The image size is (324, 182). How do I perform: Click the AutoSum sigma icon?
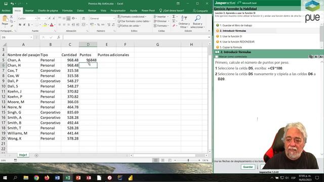coord(174,17)
